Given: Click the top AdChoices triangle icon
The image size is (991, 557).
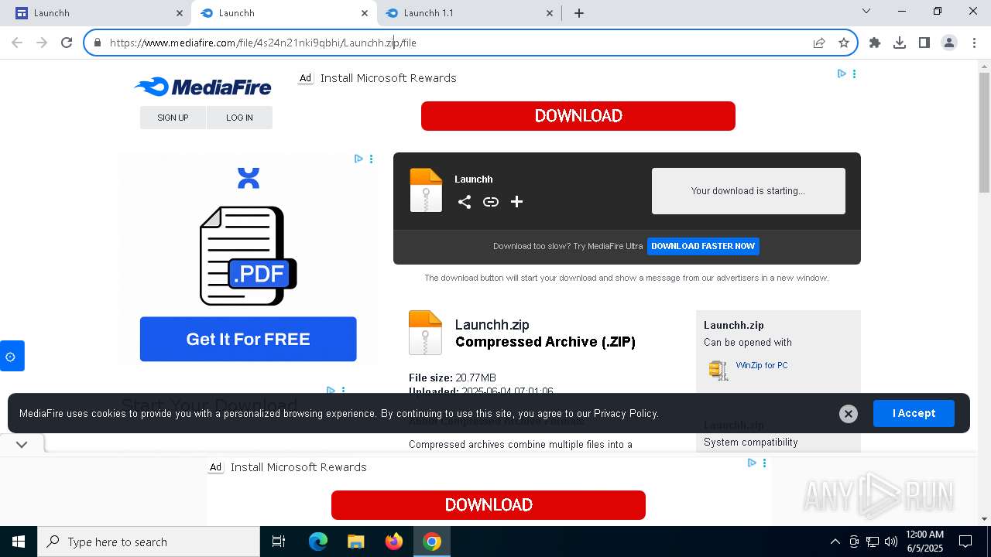Looking at the screenshot, I should click(x=842, y=74).
